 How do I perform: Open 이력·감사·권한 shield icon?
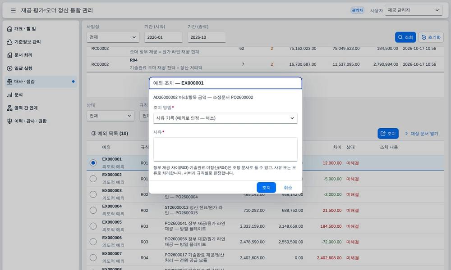coord(9,121)
